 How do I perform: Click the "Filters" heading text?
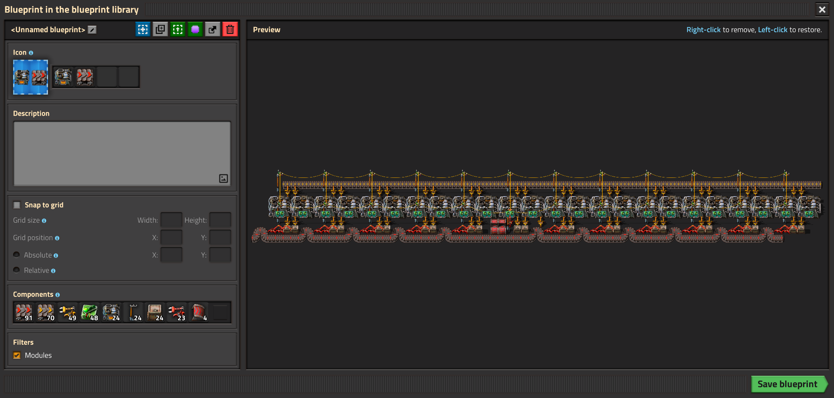[23, 342]
